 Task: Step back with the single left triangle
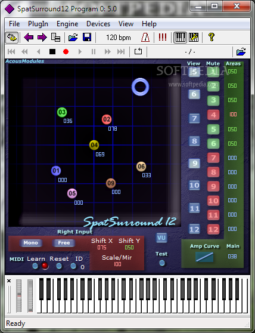pyautogui.click(x=39, y=51)
